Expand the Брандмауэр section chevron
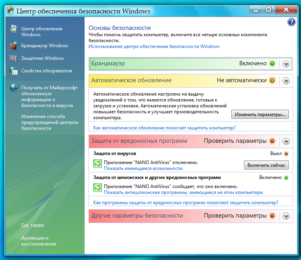The width and height of the screenshot is (301, 260). (x=286, y=63)
